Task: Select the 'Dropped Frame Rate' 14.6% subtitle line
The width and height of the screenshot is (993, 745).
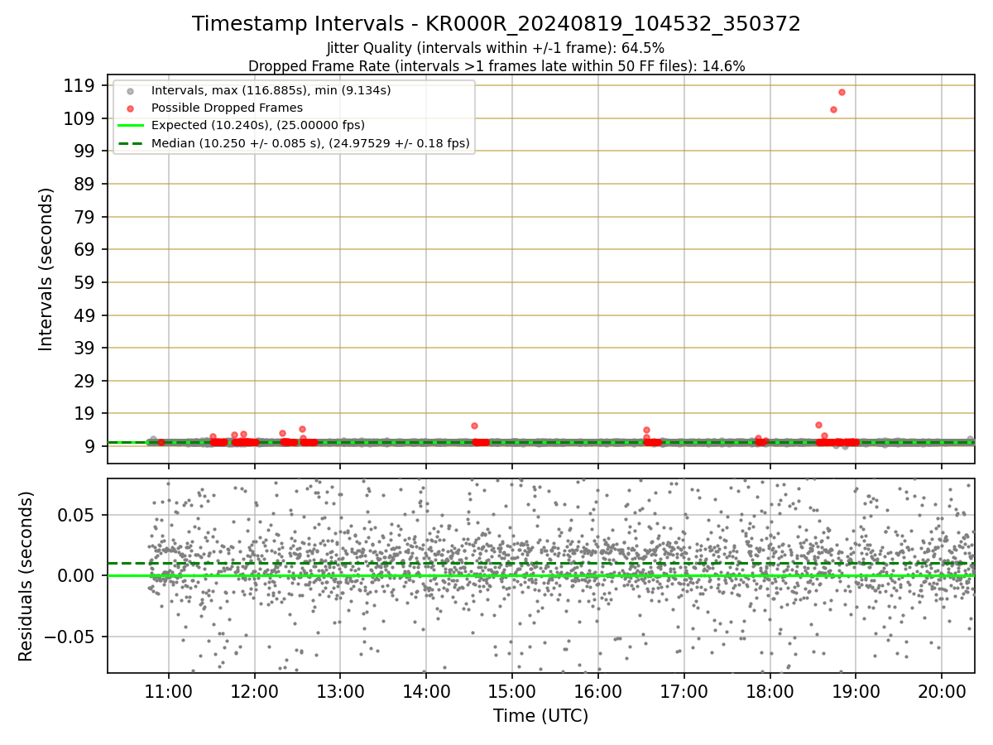Action: [496, 66]
